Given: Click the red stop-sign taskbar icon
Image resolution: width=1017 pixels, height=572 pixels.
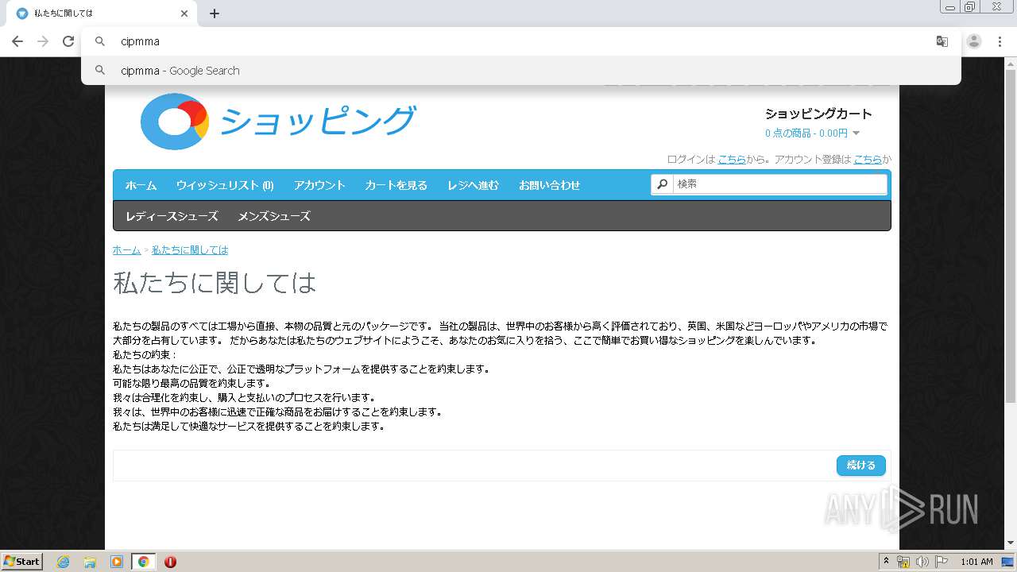Looking at the screenshot, I should [170, 562].
